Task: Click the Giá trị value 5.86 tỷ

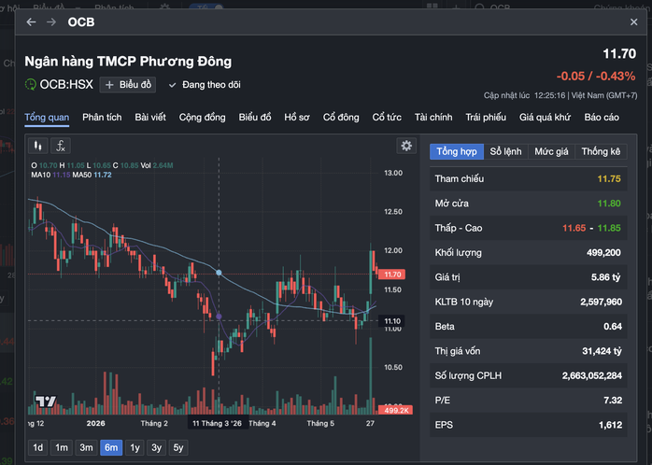Action: point(606,277)
